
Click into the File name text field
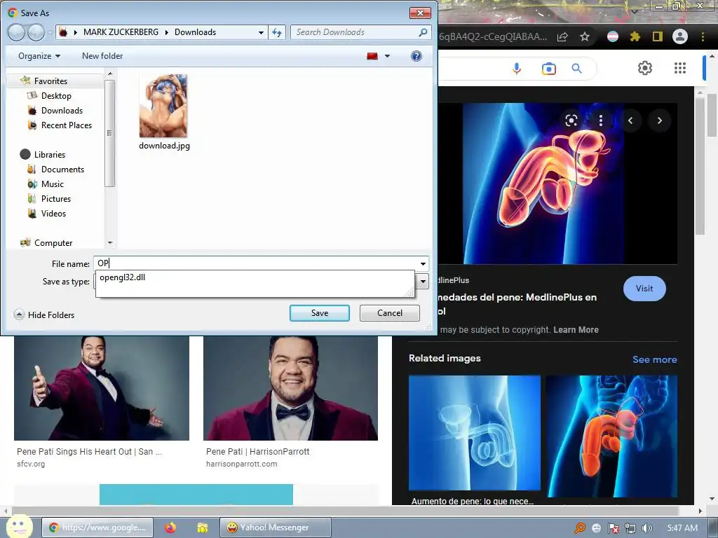pos(255,263)
